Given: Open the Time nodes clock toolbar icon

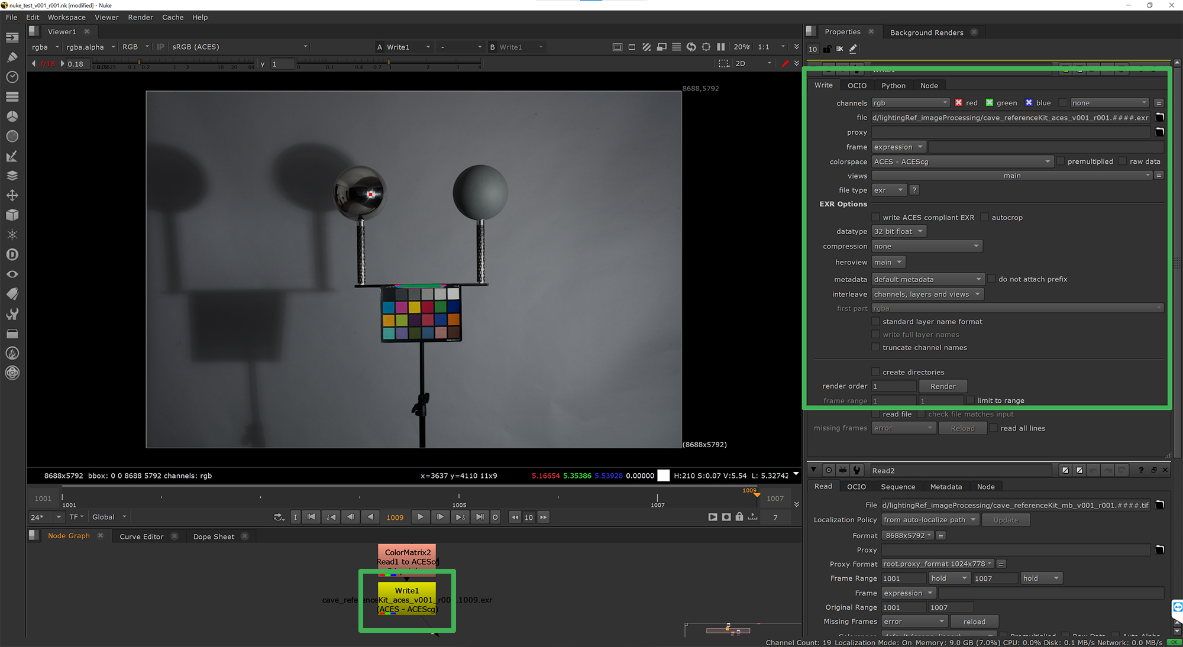Looking at the screenshot, I should [x=12, y=77].
